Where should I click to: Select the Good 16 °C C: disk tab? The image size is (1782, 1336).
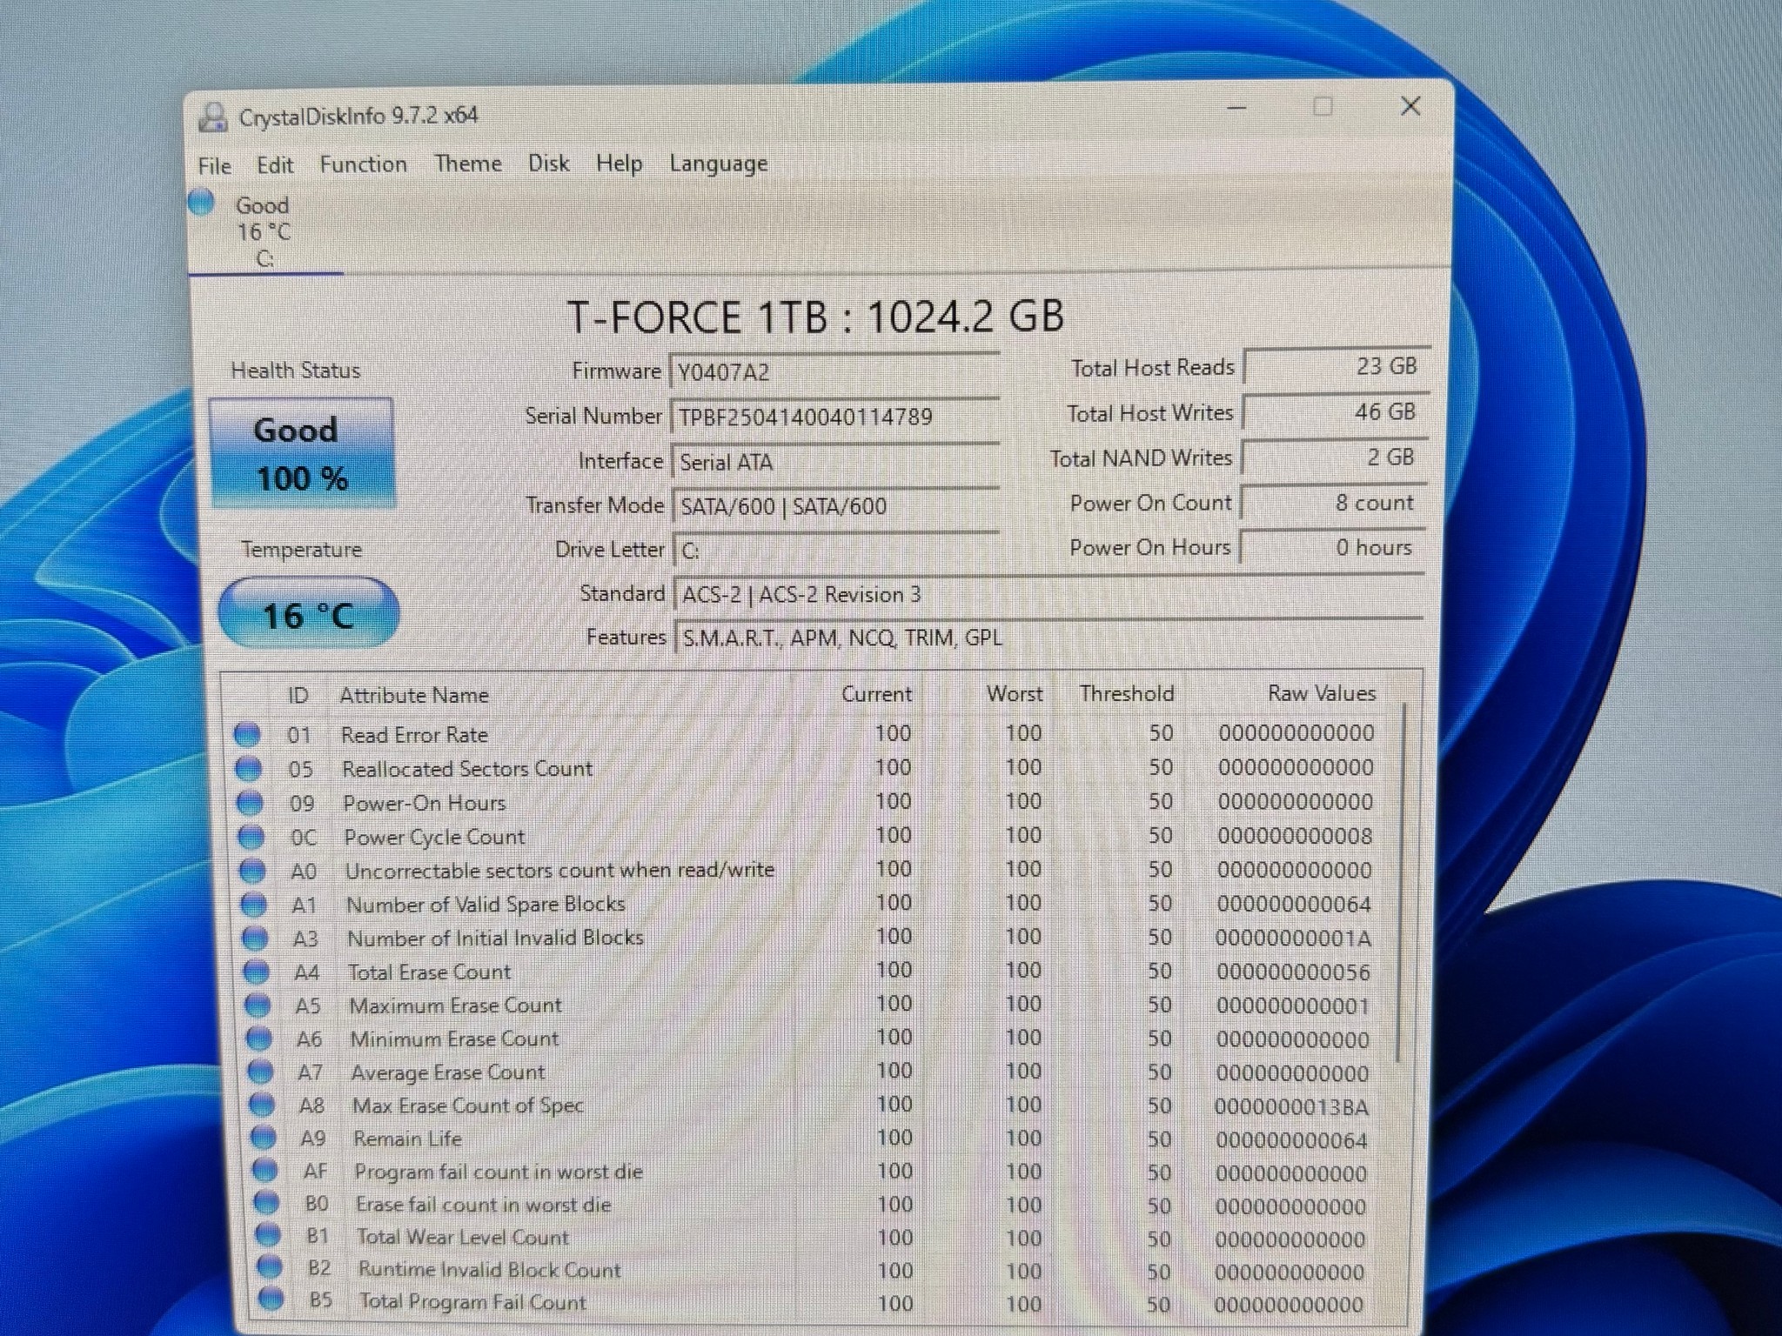tap(264, 231)
